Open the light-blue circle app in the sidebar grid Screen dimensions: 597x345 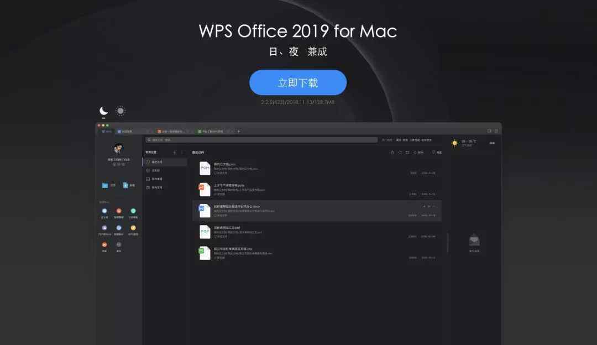point(119,228)
